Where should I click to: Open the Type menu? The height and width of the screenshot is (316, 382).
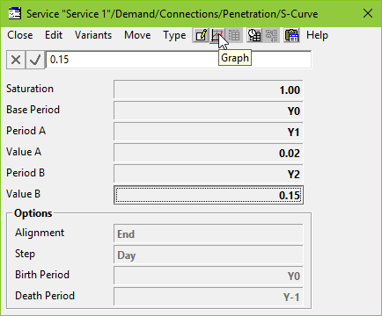click(x=174, y=35)
